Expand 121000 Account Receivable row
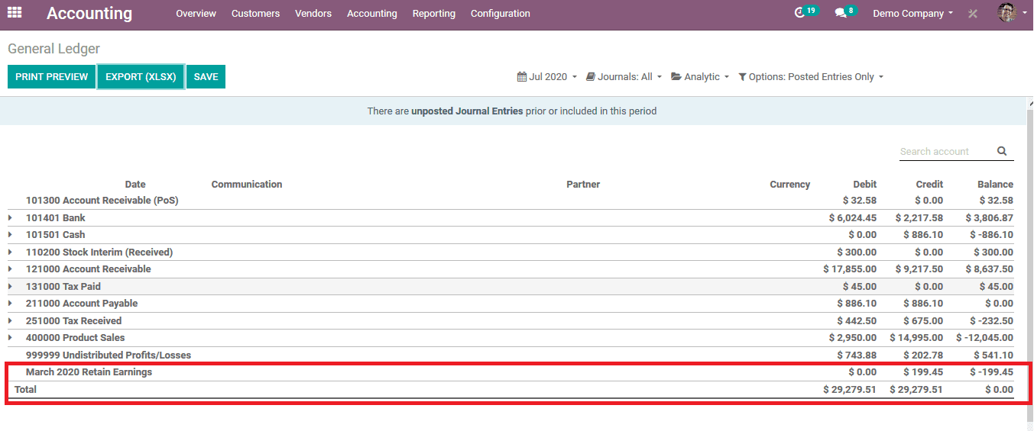 tap(11, 269)
